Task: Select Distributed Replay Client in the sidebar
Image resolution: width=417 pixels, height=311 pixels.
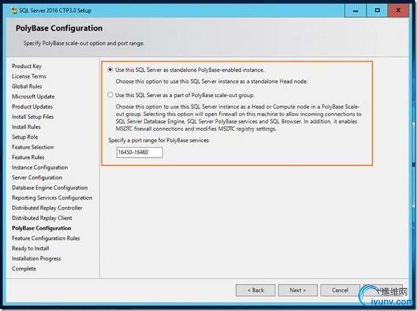Action: pos(42,218)
